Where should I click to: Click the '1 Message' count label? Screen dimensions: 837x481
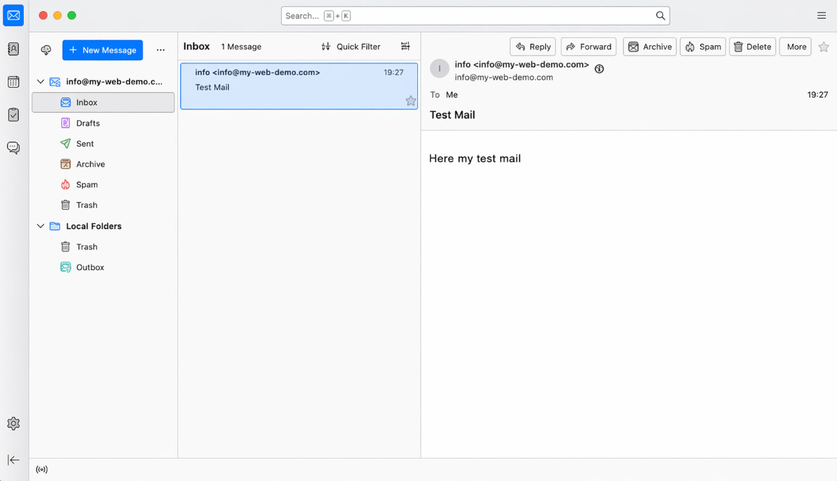(x=241, y=47)
